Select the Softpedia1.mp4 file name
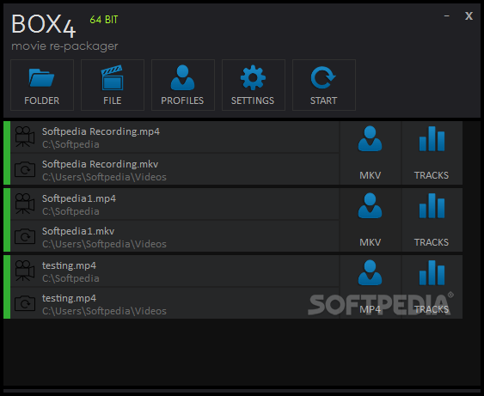Viewport: 484px width, 396px height. 79,198
